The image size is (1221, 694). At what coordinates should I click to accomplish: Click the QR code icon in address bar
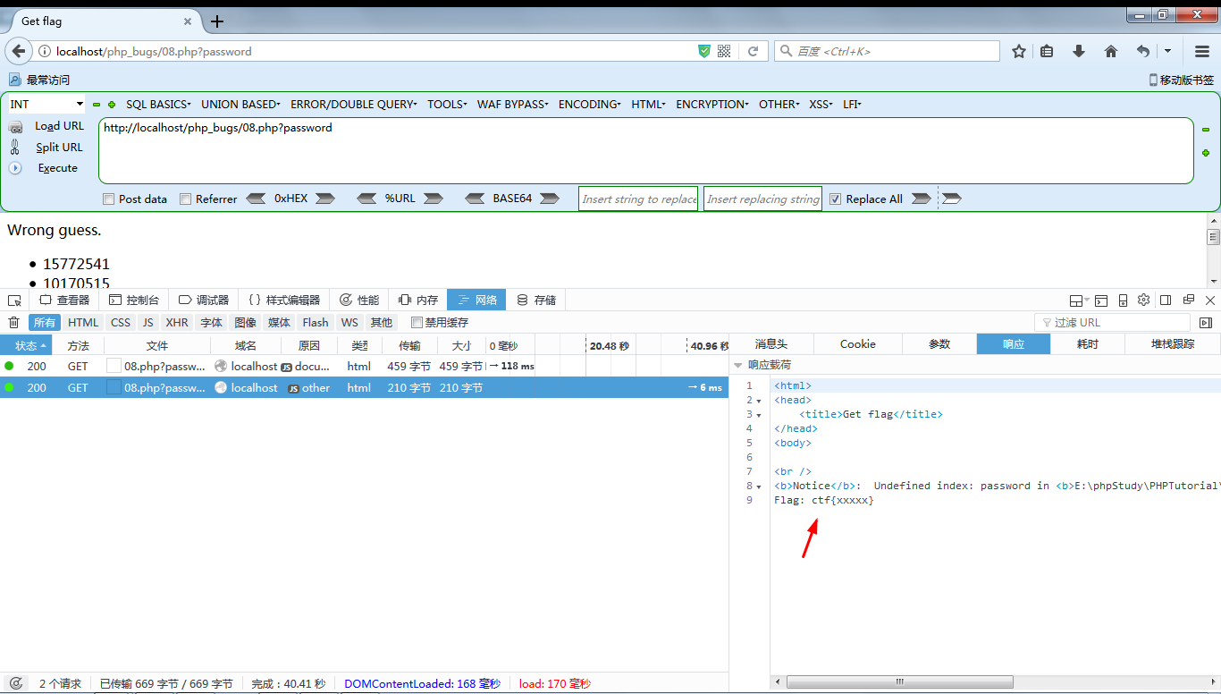click(724, 51)
